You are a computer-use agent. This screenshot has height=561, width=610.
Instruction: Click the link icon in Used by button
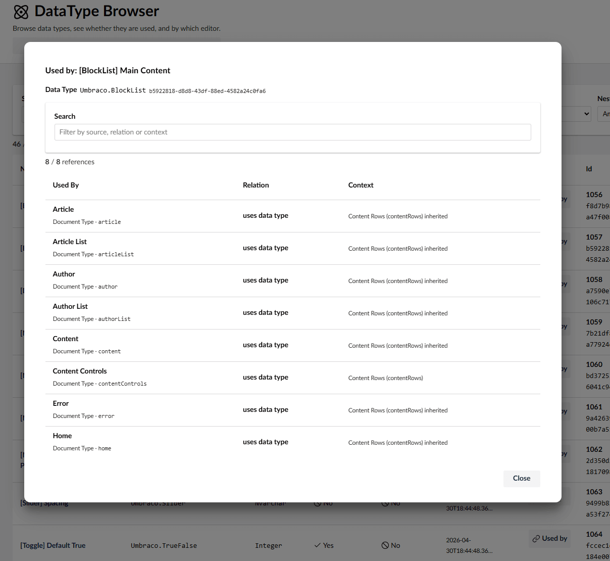coord(536,539)
